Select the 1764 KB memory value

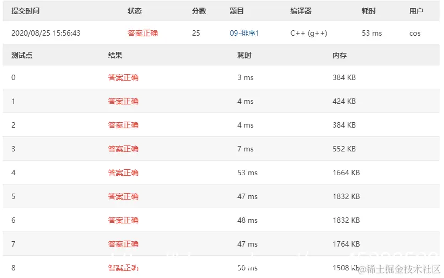point(346,244)
